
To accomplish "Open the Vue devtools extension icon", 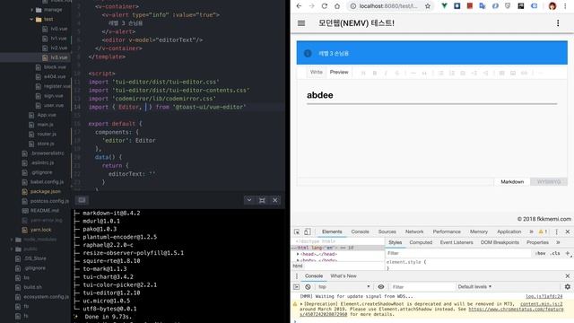I will [x=444, y=6].
